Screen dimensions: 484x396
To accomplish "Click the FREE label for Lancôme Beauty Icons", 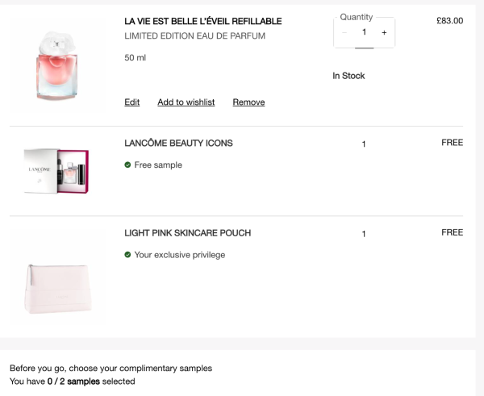I will coord(452,143).
